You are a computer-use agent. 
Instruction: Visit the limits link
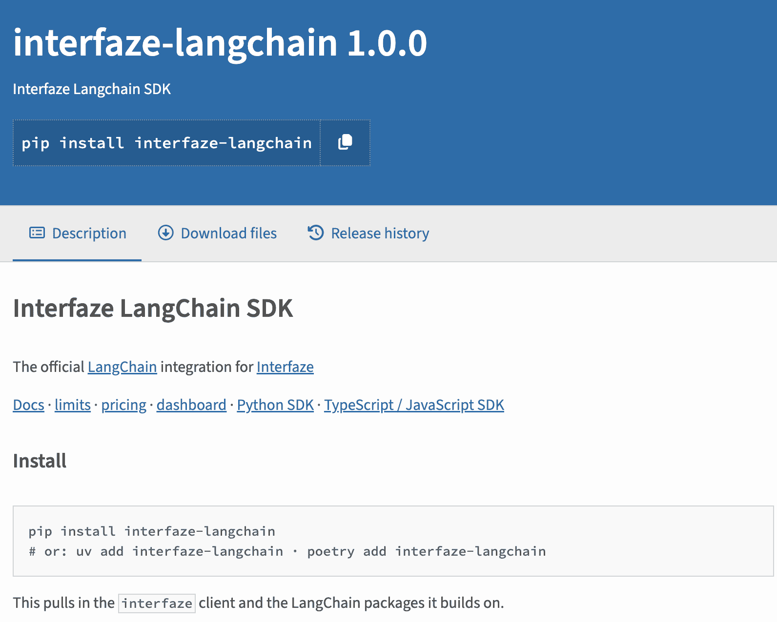pos(73,405)
